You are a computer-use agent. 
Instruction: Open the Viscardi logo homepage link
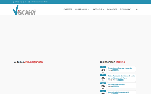(24, 10)
